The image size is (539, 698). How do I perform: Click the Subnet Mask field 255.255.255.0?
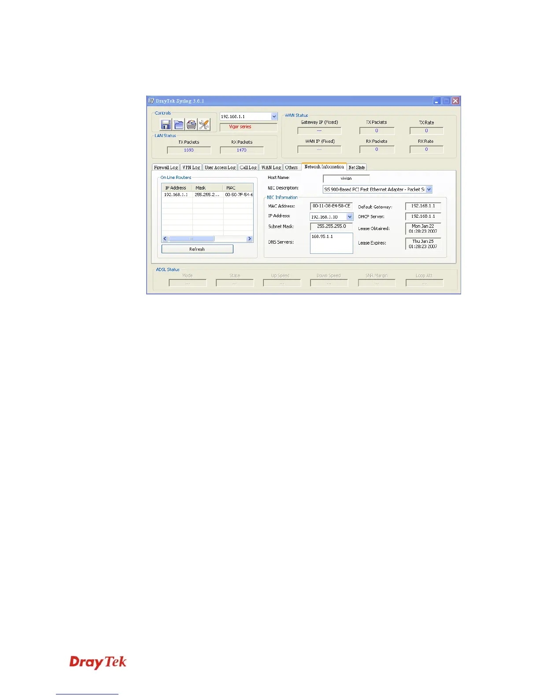click(331, 226)
